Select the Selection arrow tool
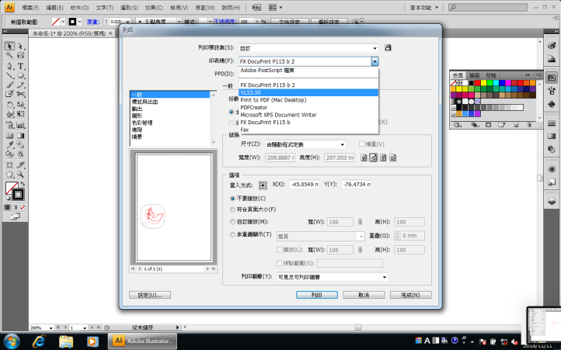This screenshot has width=561, height=350. [x=9, y=47]
